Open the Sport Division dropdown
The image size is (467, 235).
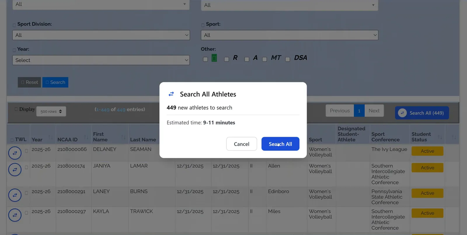pos(101,35)
